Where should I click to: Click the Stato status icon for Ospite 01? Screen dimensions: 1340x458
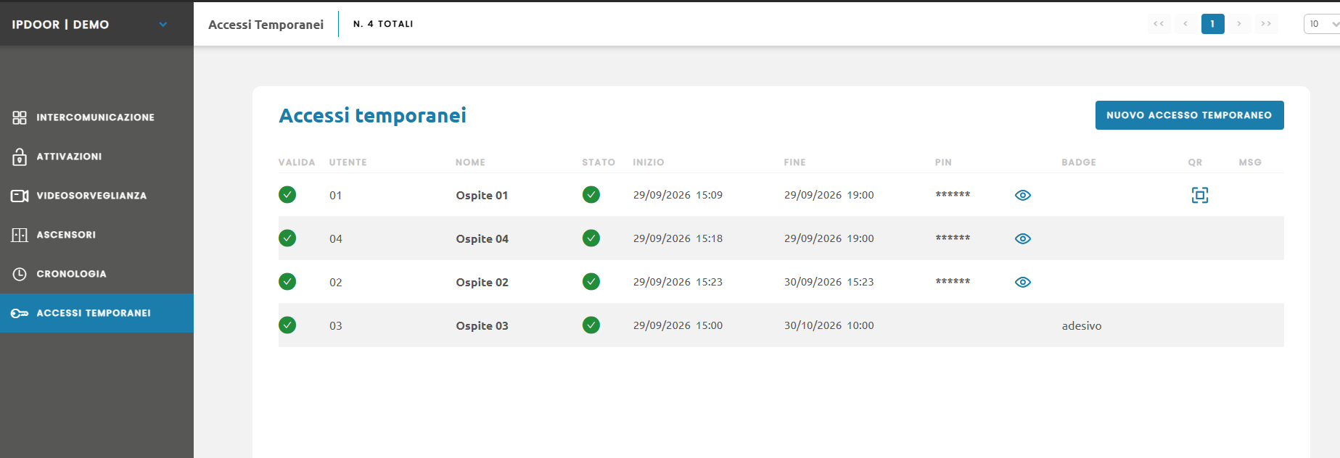[591, 195]
